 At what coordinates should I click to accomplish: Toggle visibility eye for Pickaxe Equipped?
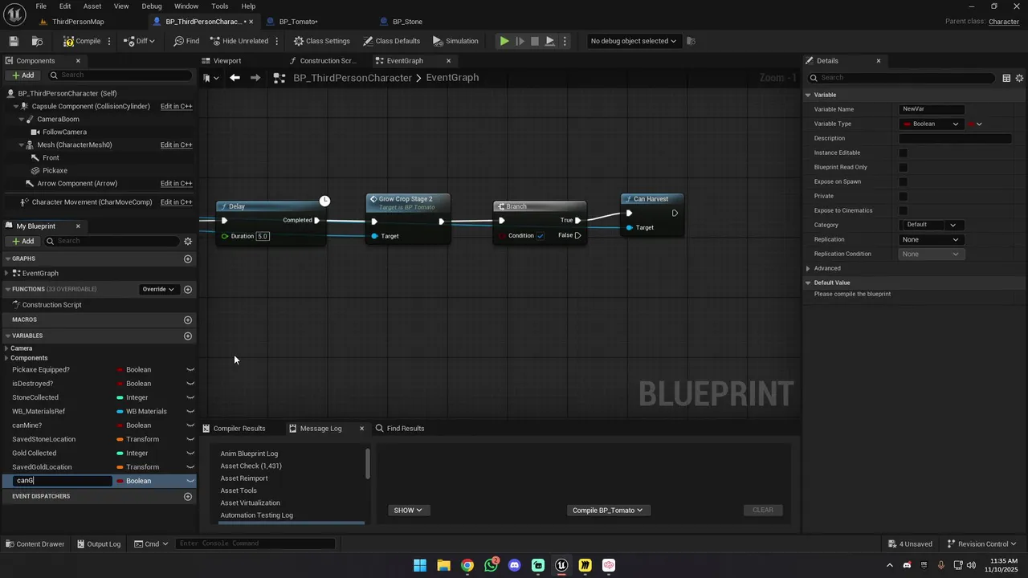coord(190,370)
